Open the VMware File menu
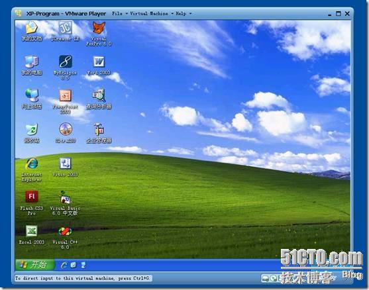The height and width of the screenshot is (290, 369). tap(119, 14)
